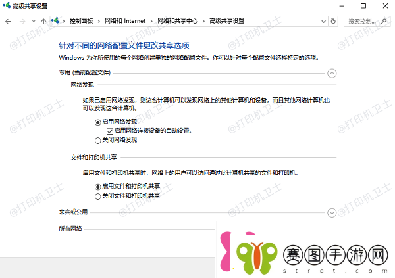Click the network icon in address bar

[55, 20]
